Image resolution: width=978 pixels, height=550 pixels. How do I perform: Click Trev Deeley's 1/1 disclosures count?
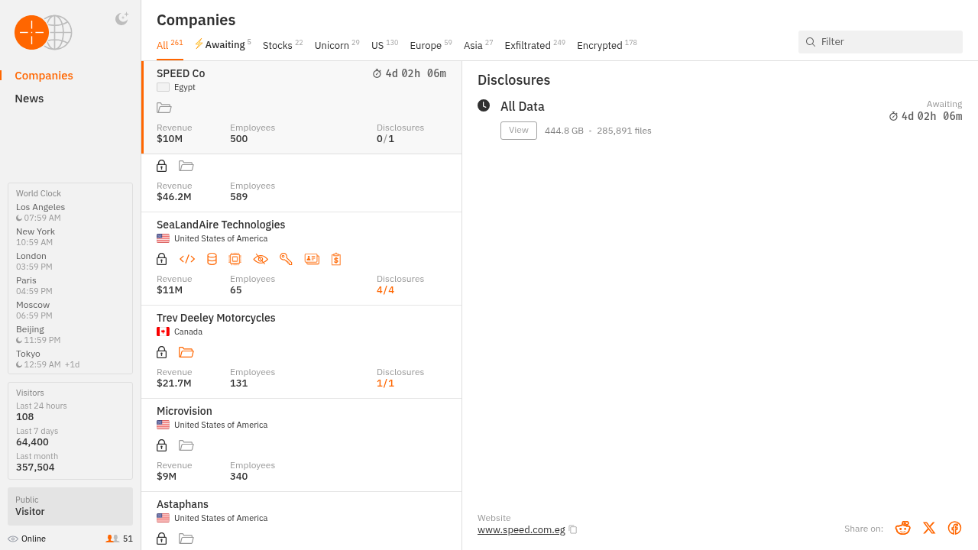(x=385, y=383)
